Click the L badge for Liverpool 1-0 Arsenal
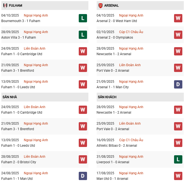Image resolution: width=184 pixels, height=182 pixels. (x=178, y=159)
